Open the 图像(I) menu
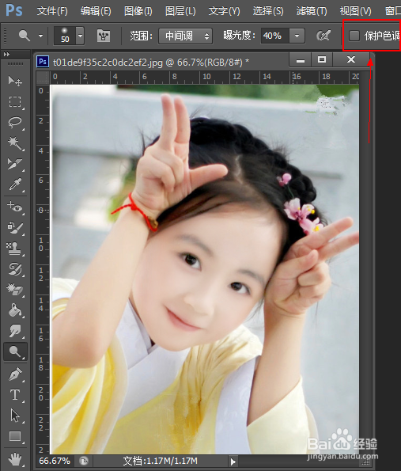Screen dimensions: 401x471 pyautogui.click(x=138, y=11)
